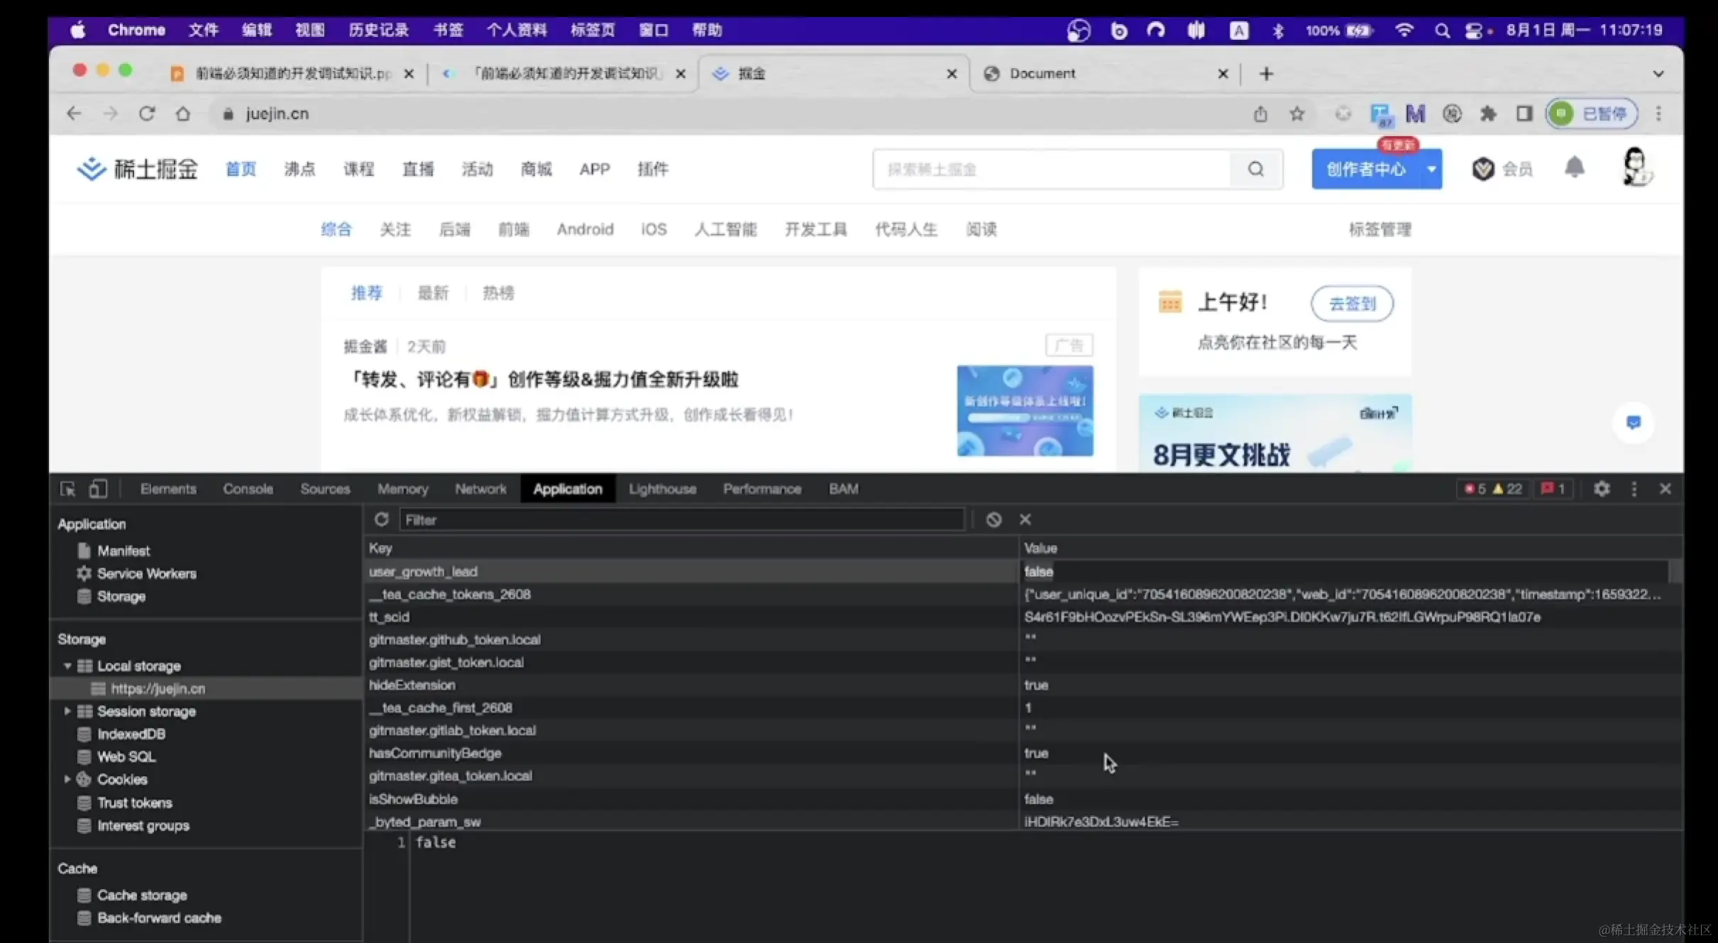Switch to the Network tab in DevTools
Screen dimensions: 1718x943
click(x=480, y=489)
